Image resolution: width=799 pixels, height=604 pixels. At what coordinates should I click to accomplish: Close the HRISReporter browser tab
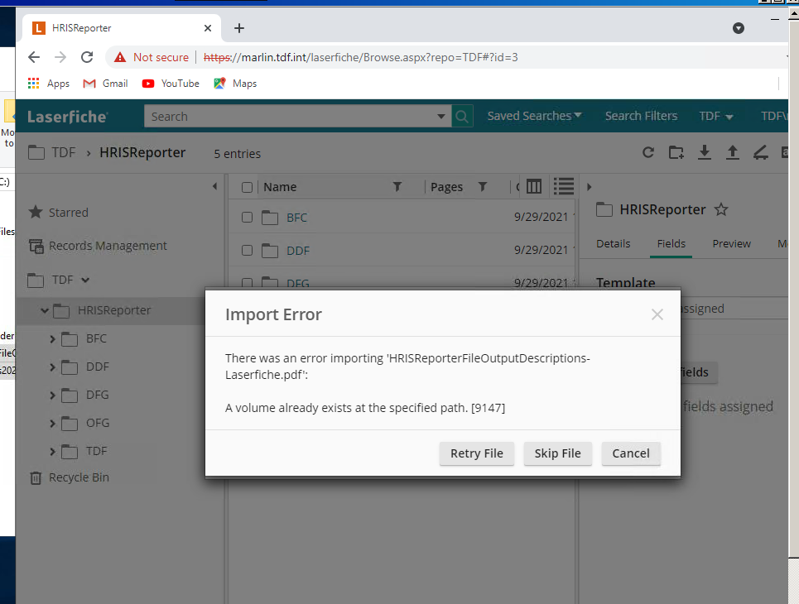[x=208, y=28]
